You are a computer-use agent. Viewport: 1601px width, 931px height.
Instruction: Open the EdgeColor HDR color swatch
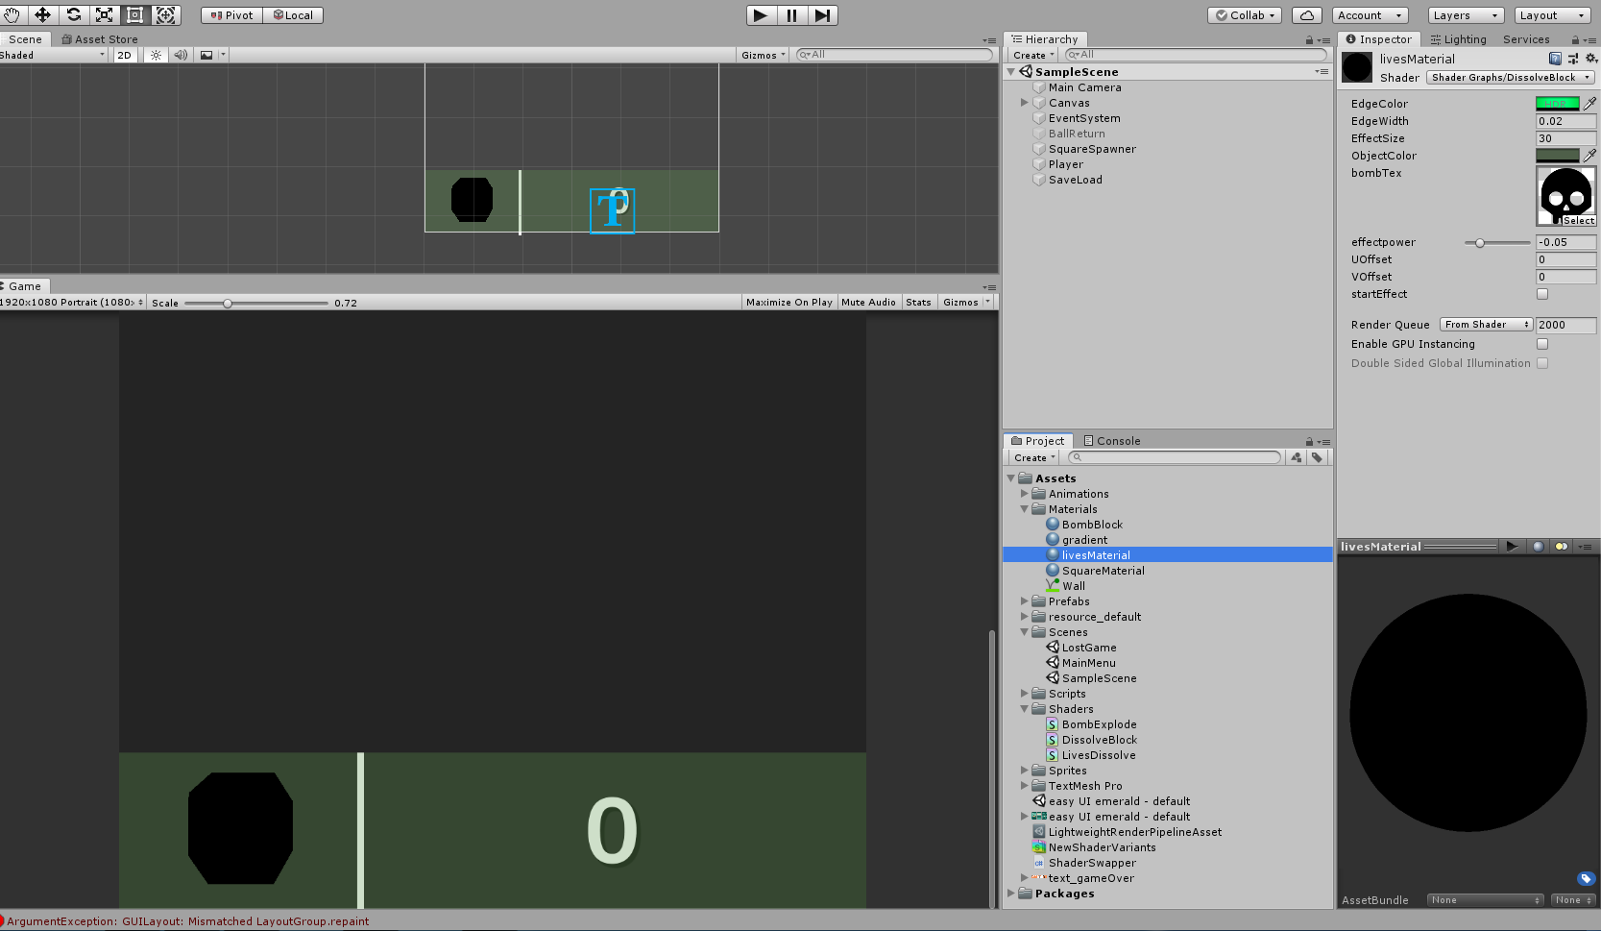[1557, 104]
